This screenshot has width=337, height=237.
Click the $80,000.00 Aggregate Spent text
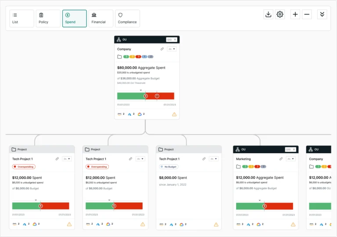(141, 68)
